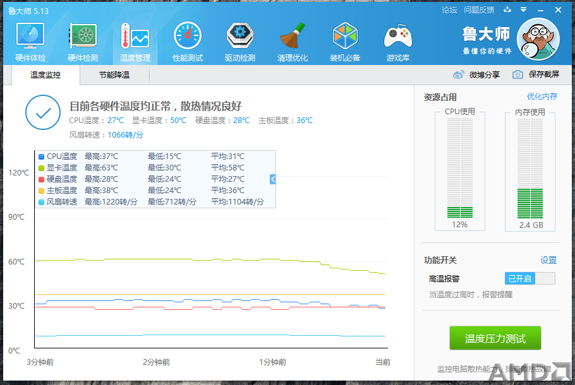Screen dimensions: 575x385
Task: Switch to the 节能降温 tab
Action: (x=114, y=75)
